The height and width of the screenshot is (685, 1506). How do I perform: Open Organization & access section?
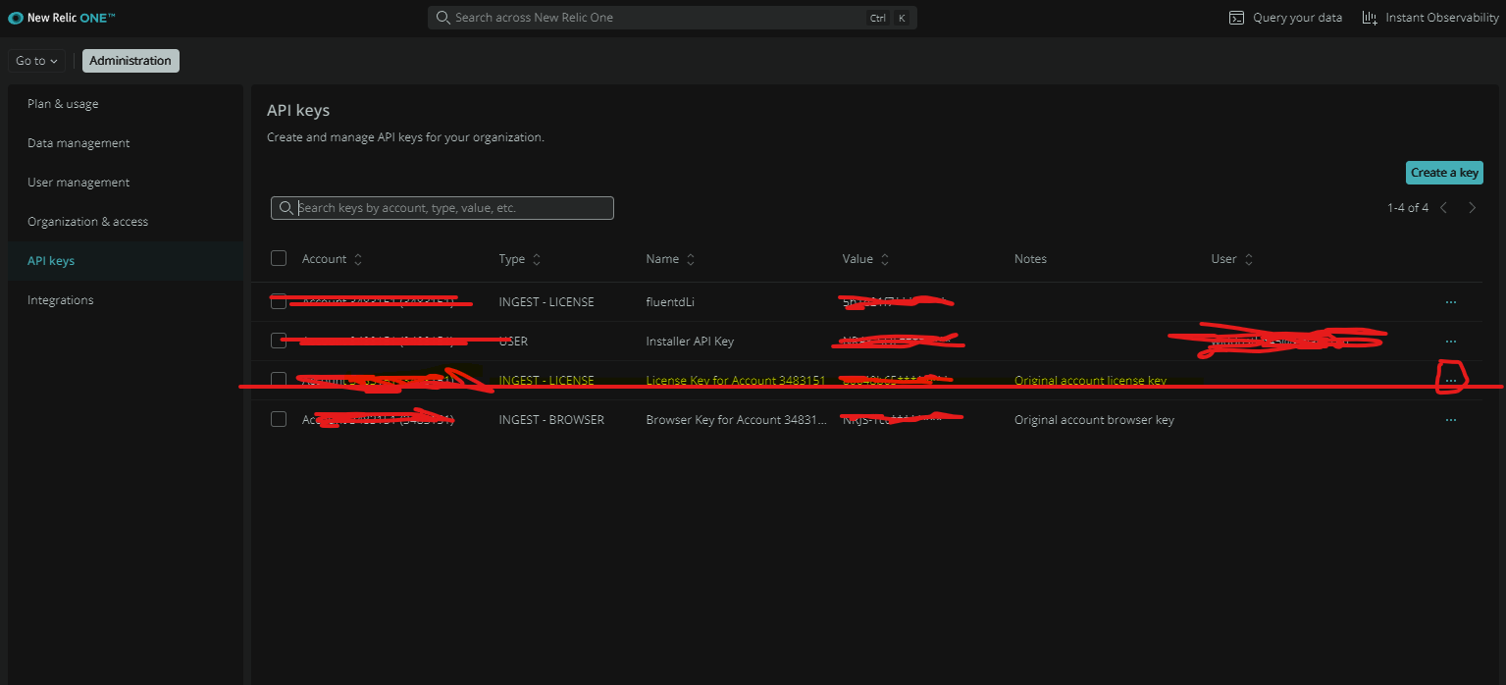click(x=87, y=222)
